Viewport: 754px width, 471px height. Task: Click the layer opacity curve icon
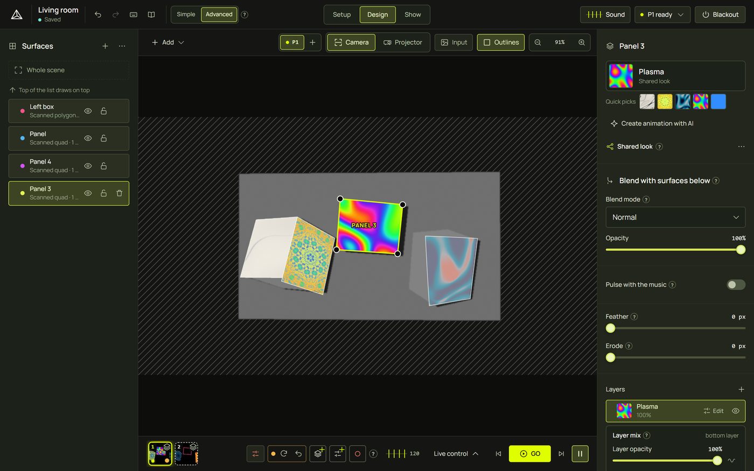tap(731, 460)
